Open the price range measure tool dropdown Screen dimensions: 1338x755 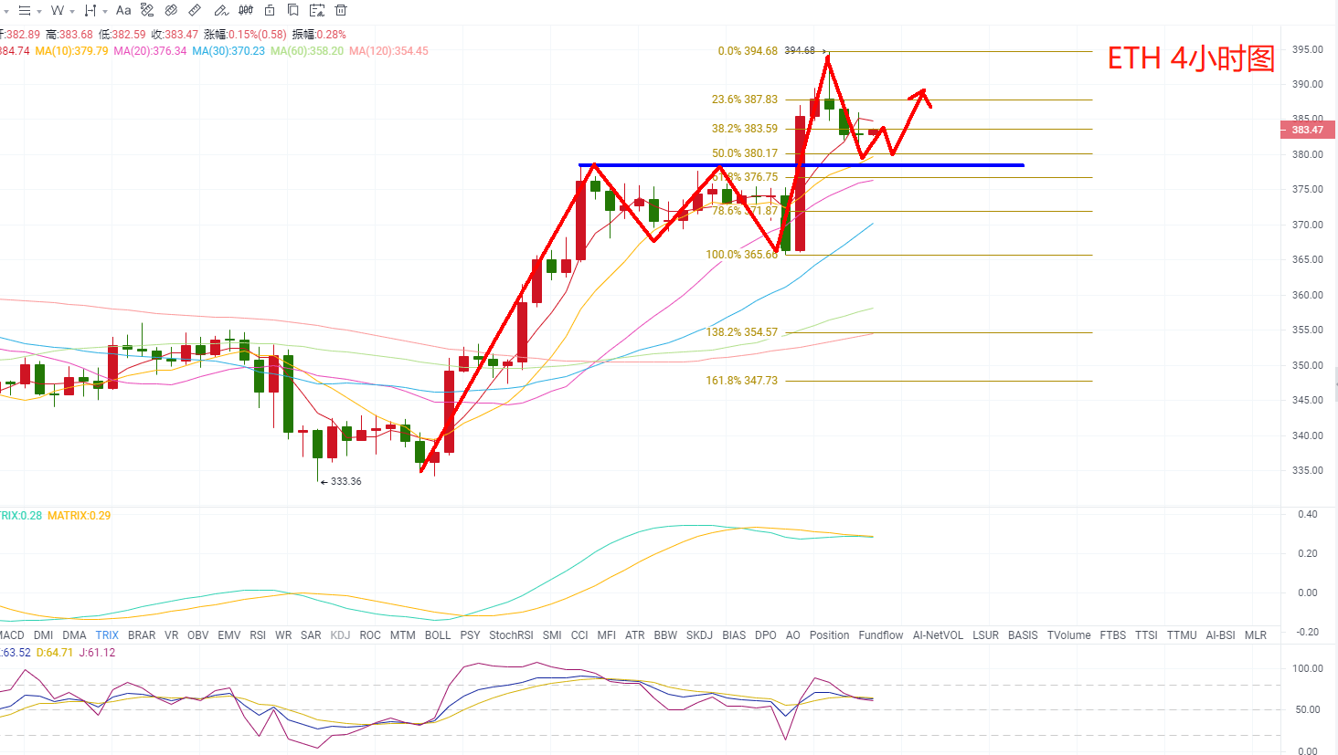pyautogui.click(x=105, y=11)
